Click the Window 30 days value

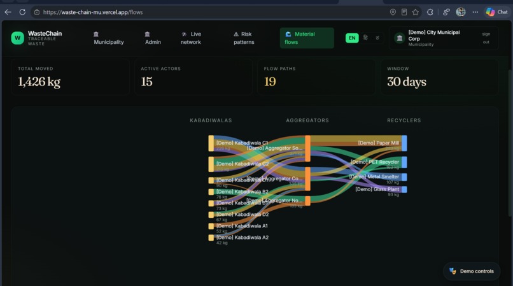click(x=407, y=82)
